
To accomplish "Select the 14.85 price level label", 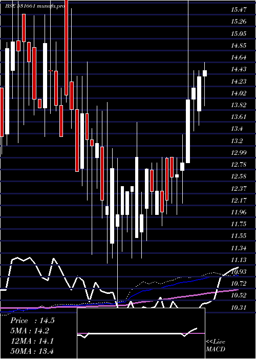I will pos(239,45).
